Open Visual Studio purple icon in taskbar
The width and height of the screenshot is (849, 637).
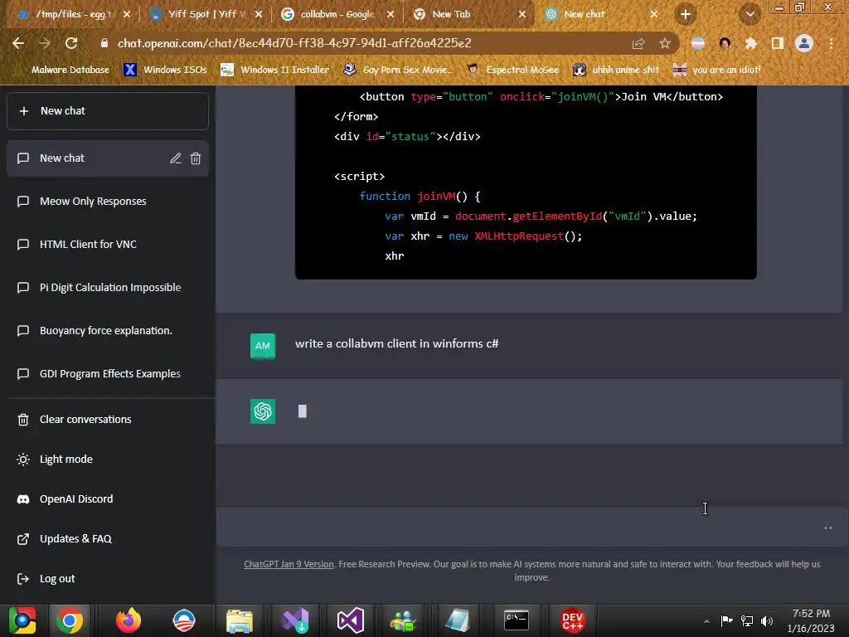351,620
